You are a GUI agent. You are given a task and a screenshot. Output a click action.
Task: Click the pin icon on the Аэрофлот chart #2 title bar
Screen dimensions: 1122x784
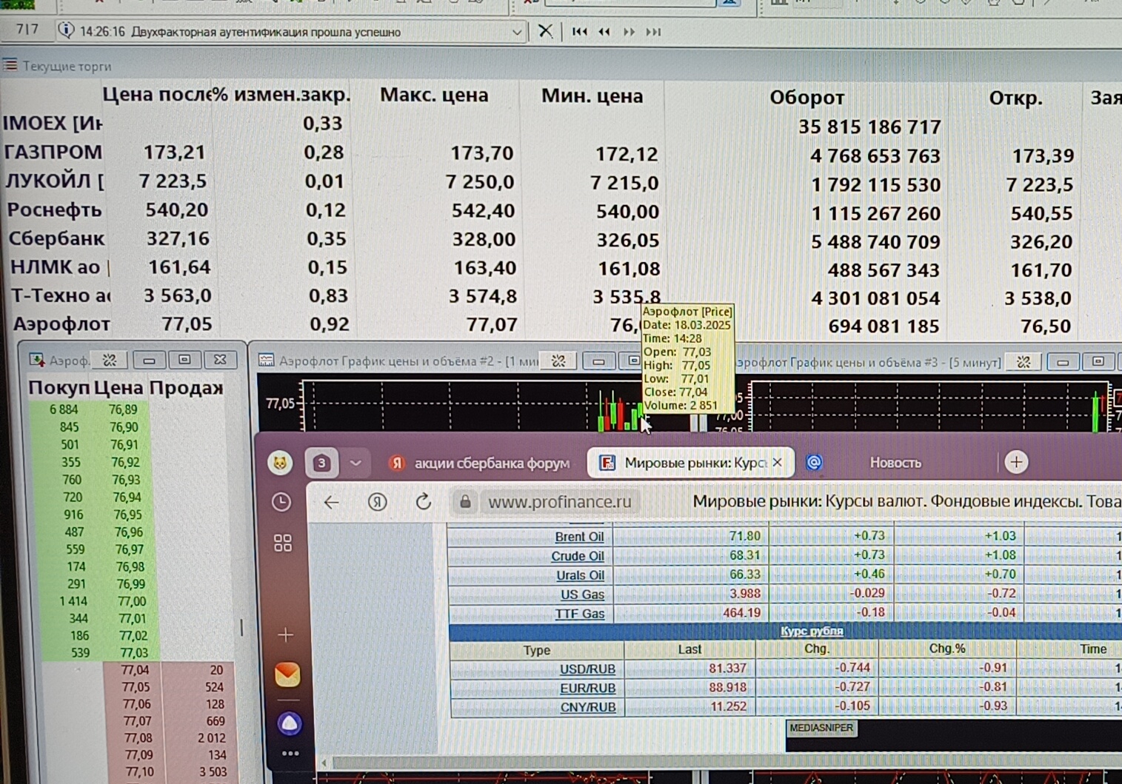(x=558, y=361)
